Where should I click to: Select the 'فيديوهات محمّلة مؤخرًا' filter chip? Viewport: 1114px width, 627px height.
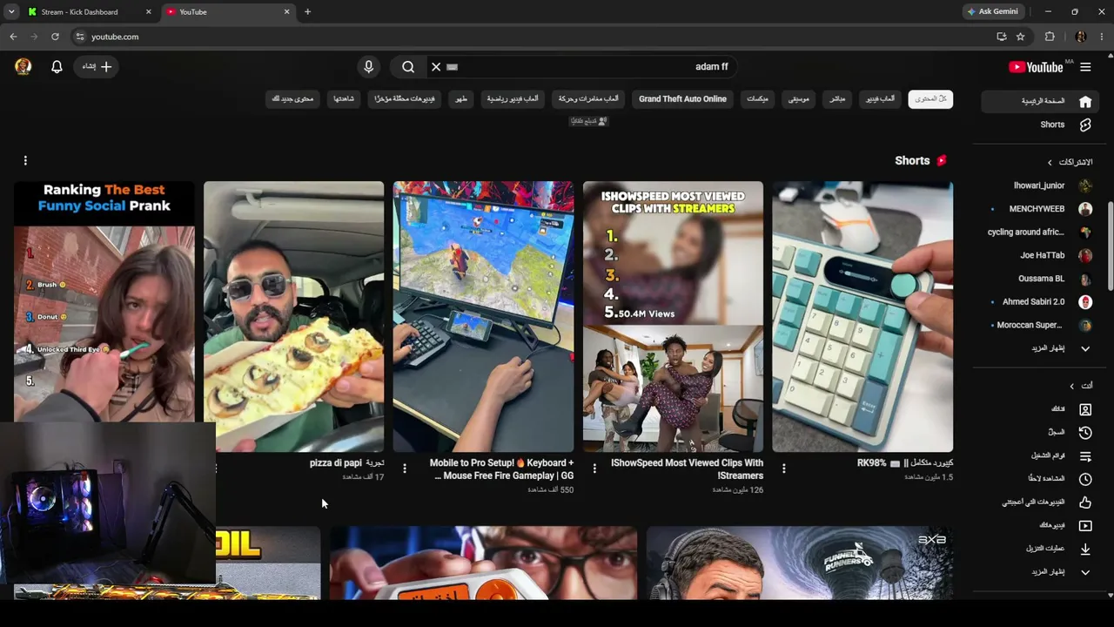point(405,99)
